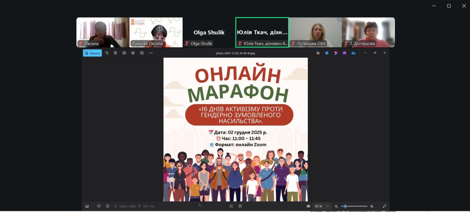Restore the Photos viewer window size

[x=375, y=53]
